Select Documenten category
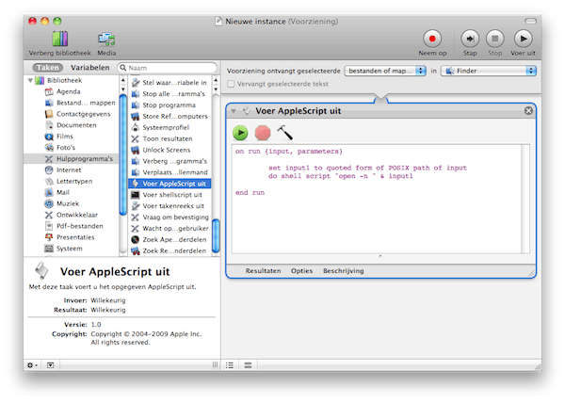The image size is (565, 403). click(x=71, y=125)
